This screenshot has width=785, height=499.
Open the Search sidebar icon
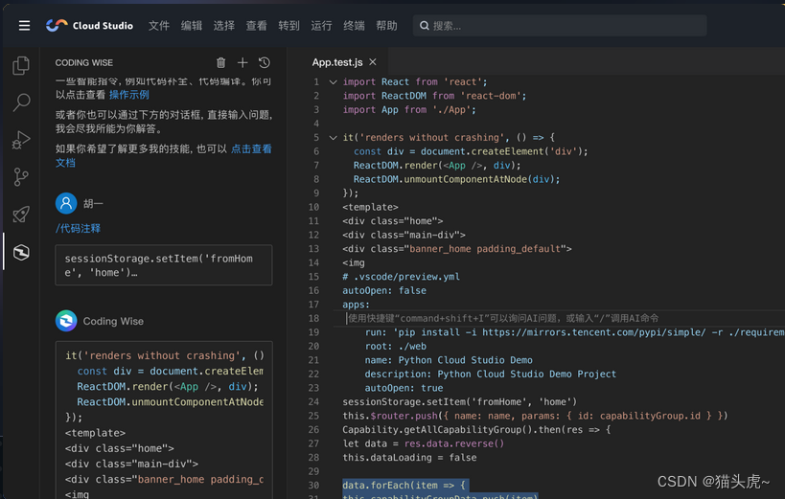click(x=21, y=102)
